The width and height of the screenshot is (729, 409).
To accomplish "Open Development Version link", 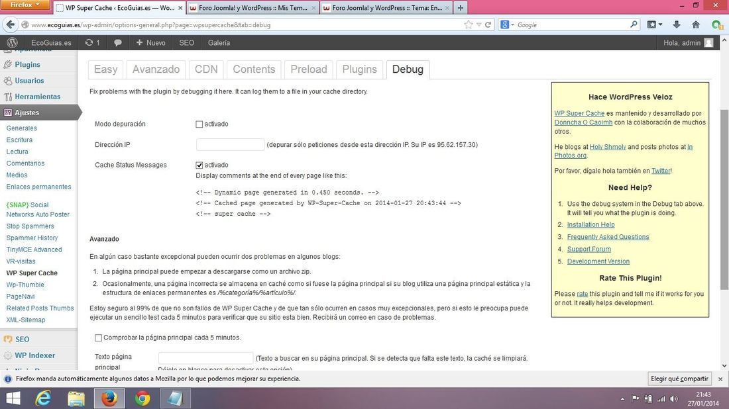I will tap(598, 261).
